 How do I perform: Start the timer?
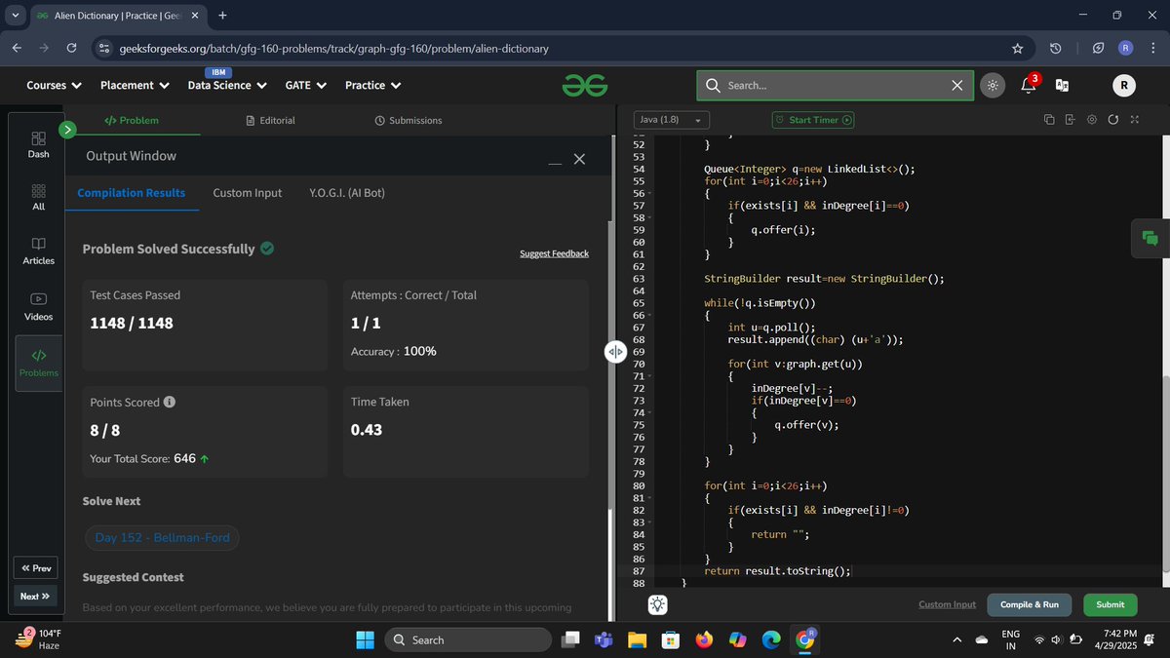click(x=813, y=120)
